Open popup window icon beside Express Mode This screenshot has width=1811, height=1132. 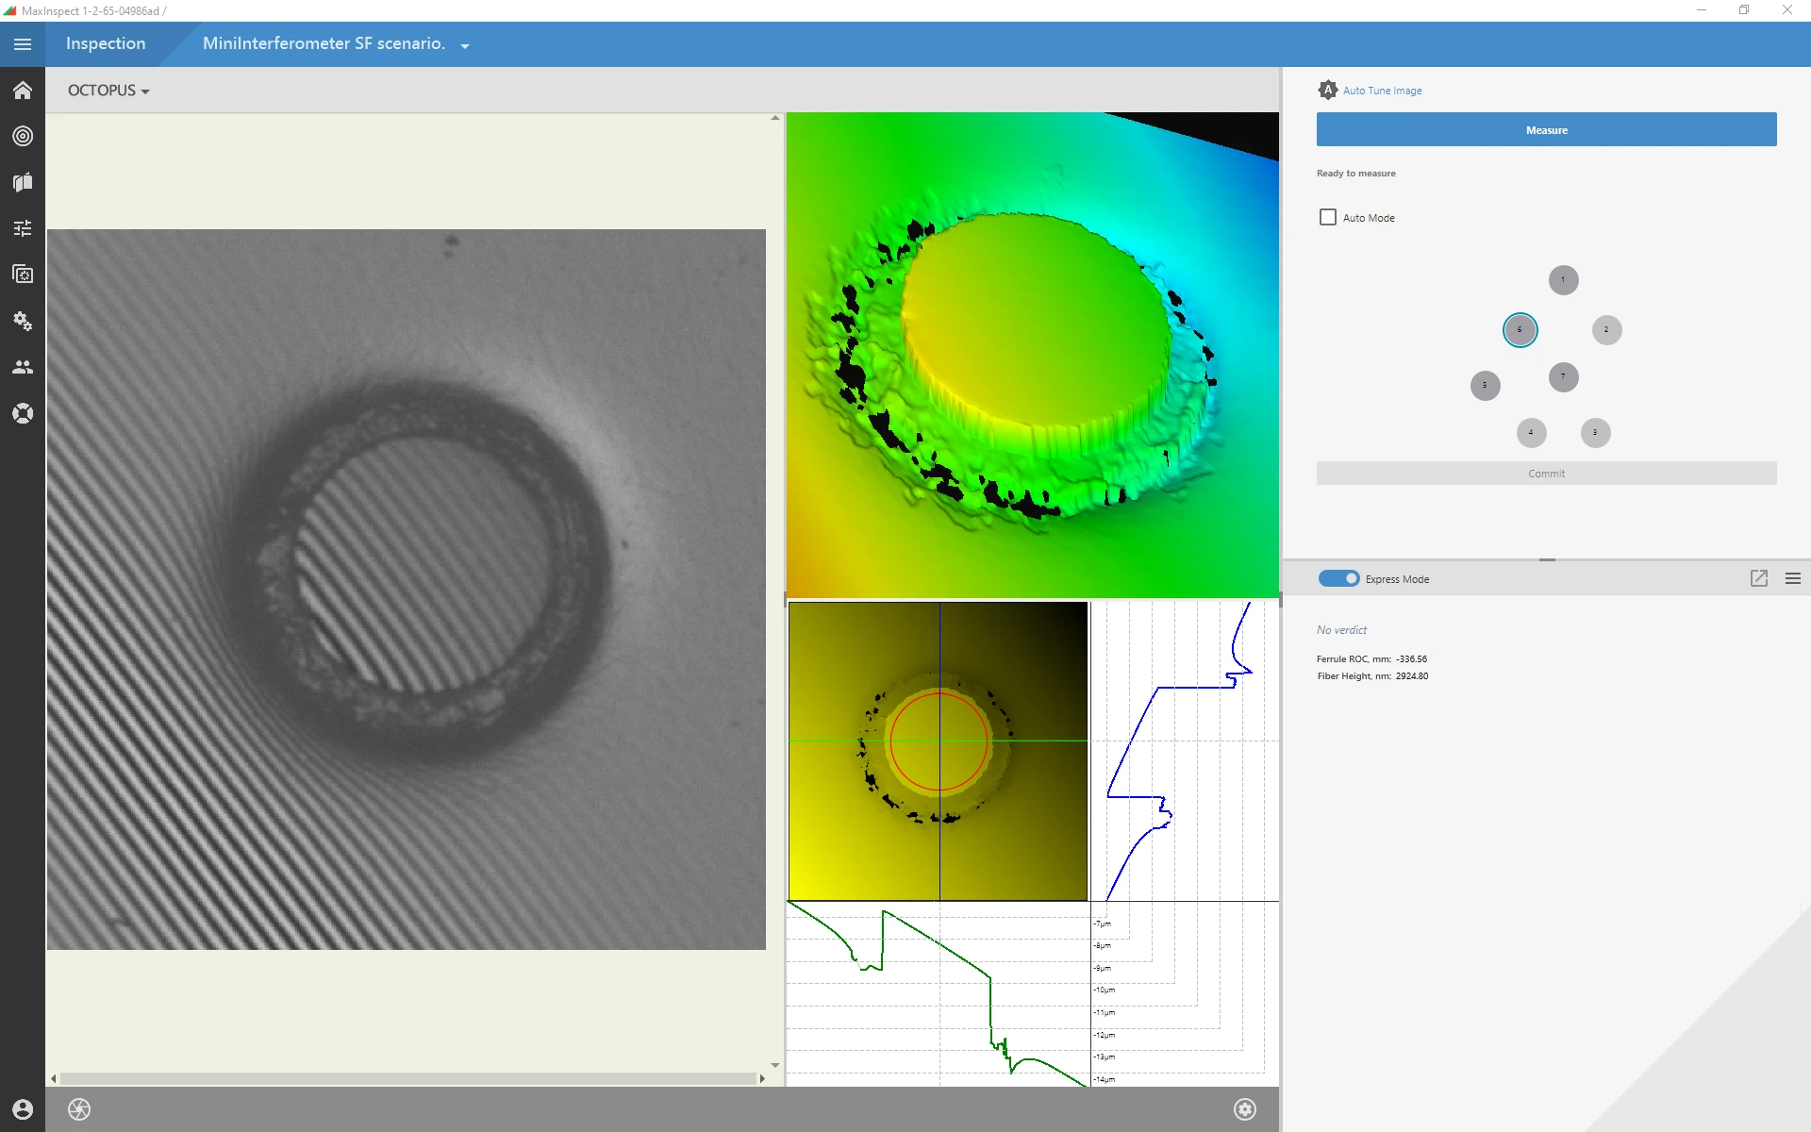(x=1758, y=579)
